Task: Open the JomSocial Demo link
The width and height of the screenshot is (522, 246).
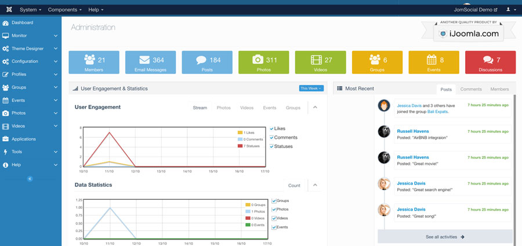Action: click(x=476, y=10)
